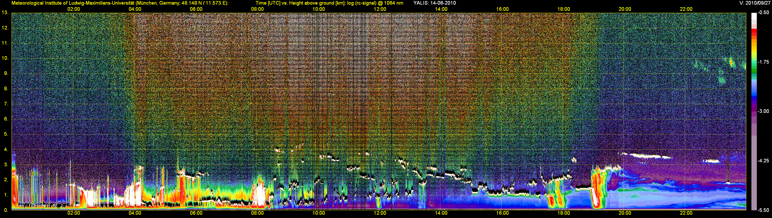
Task: Click the 12. km height axis label
Action: pyautogui.click(x=5, y=28)
